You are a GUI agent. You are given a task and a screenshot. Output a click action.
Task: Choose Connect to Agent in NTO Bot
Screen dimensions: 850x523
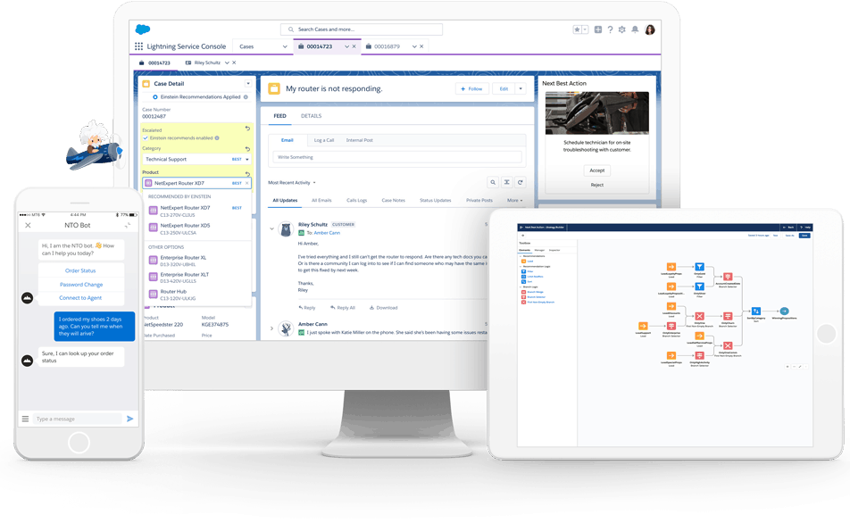pos(80,298)
